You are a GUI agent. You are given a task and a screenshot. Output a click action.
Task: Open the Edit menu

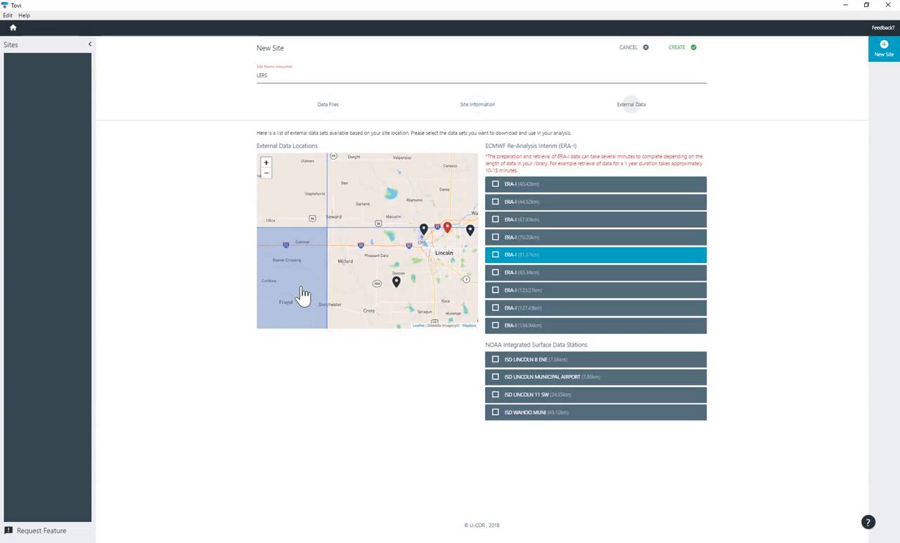[x=8, y=15]
